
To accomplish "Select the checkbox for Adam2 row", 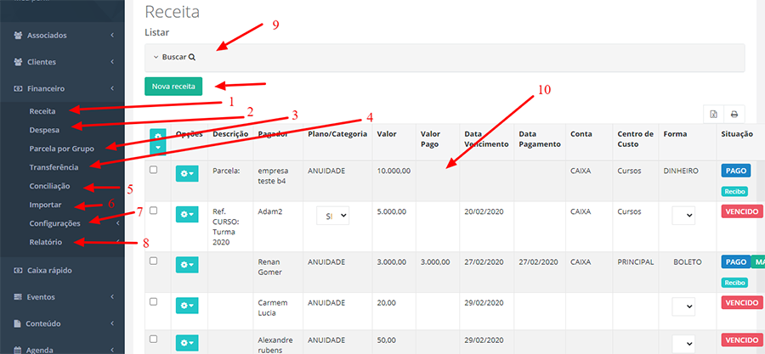I will pos(153,210).
